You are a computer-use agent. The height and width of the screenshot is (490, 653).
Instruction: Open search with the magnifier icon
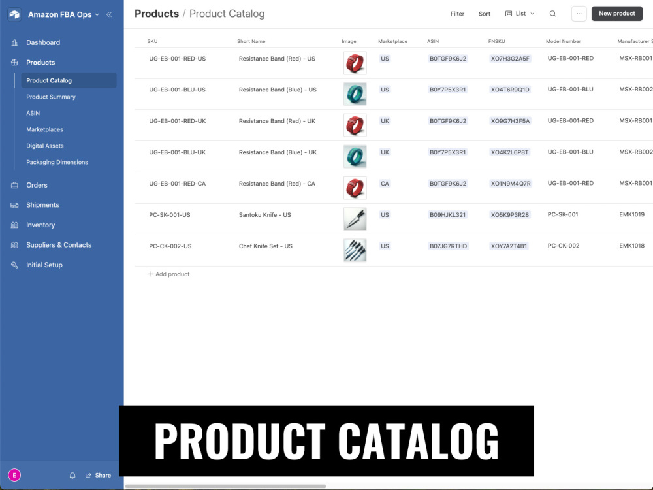[x=552, y=14]
